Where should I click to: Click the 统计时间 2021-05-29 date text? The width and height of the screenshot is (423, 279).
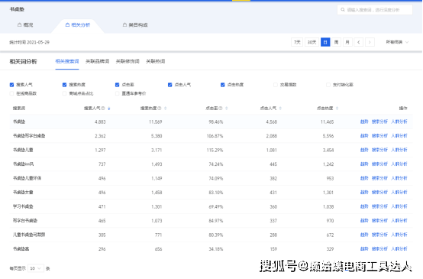tap(30, 42)
